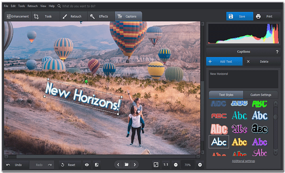Open the Edit menu
This screenshot has width=285, height=173.
[13, 6]
